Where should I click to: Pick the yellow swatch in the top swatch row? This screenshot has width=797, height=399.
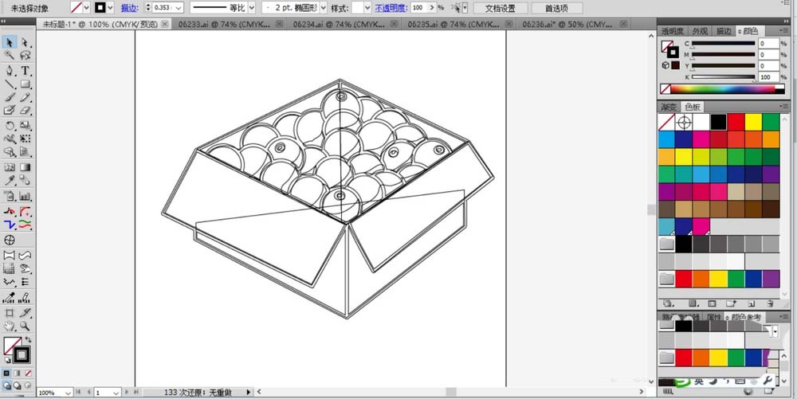click(753, 122)
